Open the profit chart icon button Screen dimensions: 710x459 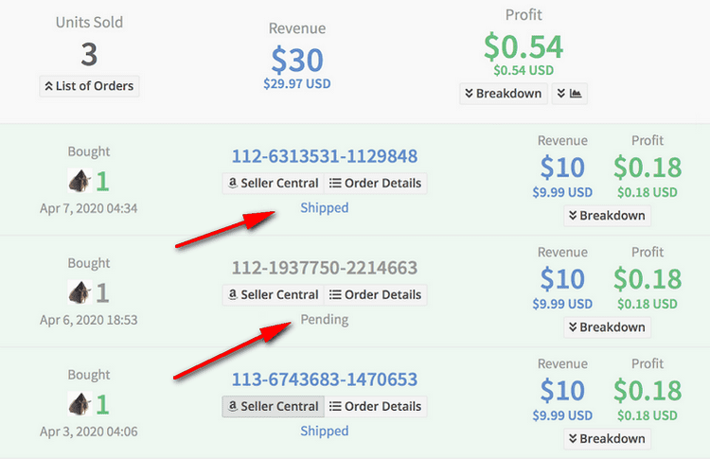click(x=569, y=94)
